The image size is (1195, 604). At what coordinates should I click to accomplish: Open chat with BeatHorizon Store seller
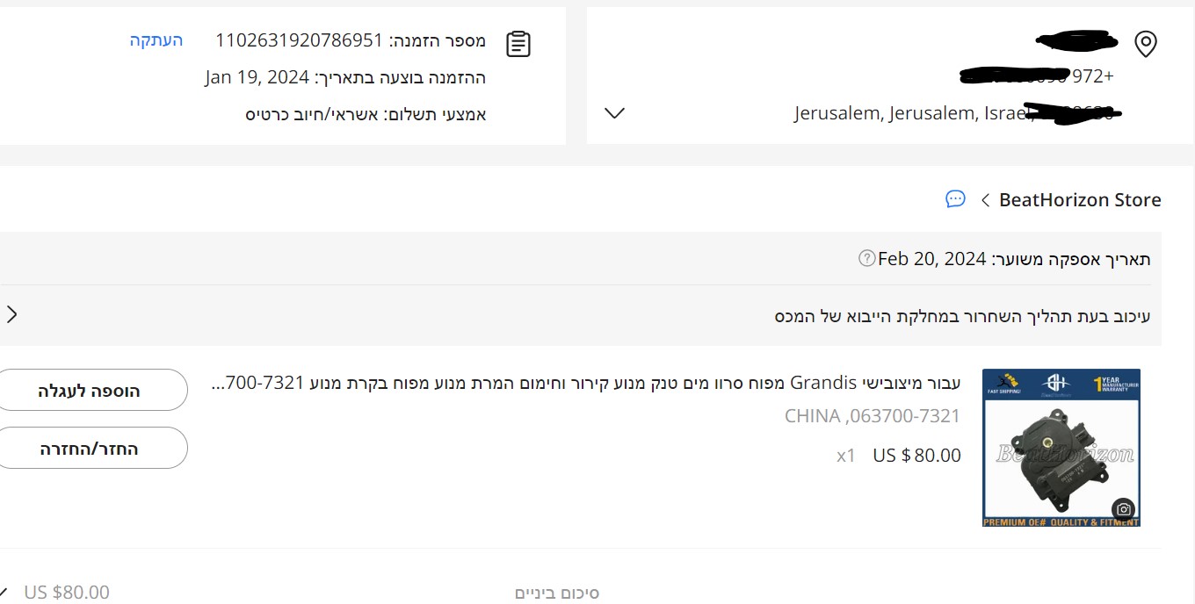click(955, 199)
